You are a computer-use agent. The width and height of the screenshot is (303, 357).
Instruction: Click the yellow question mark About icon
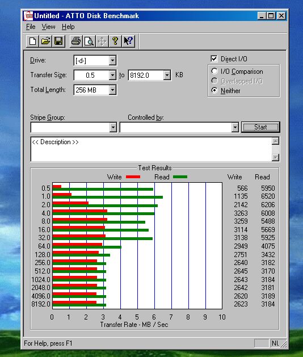point(115,41)
